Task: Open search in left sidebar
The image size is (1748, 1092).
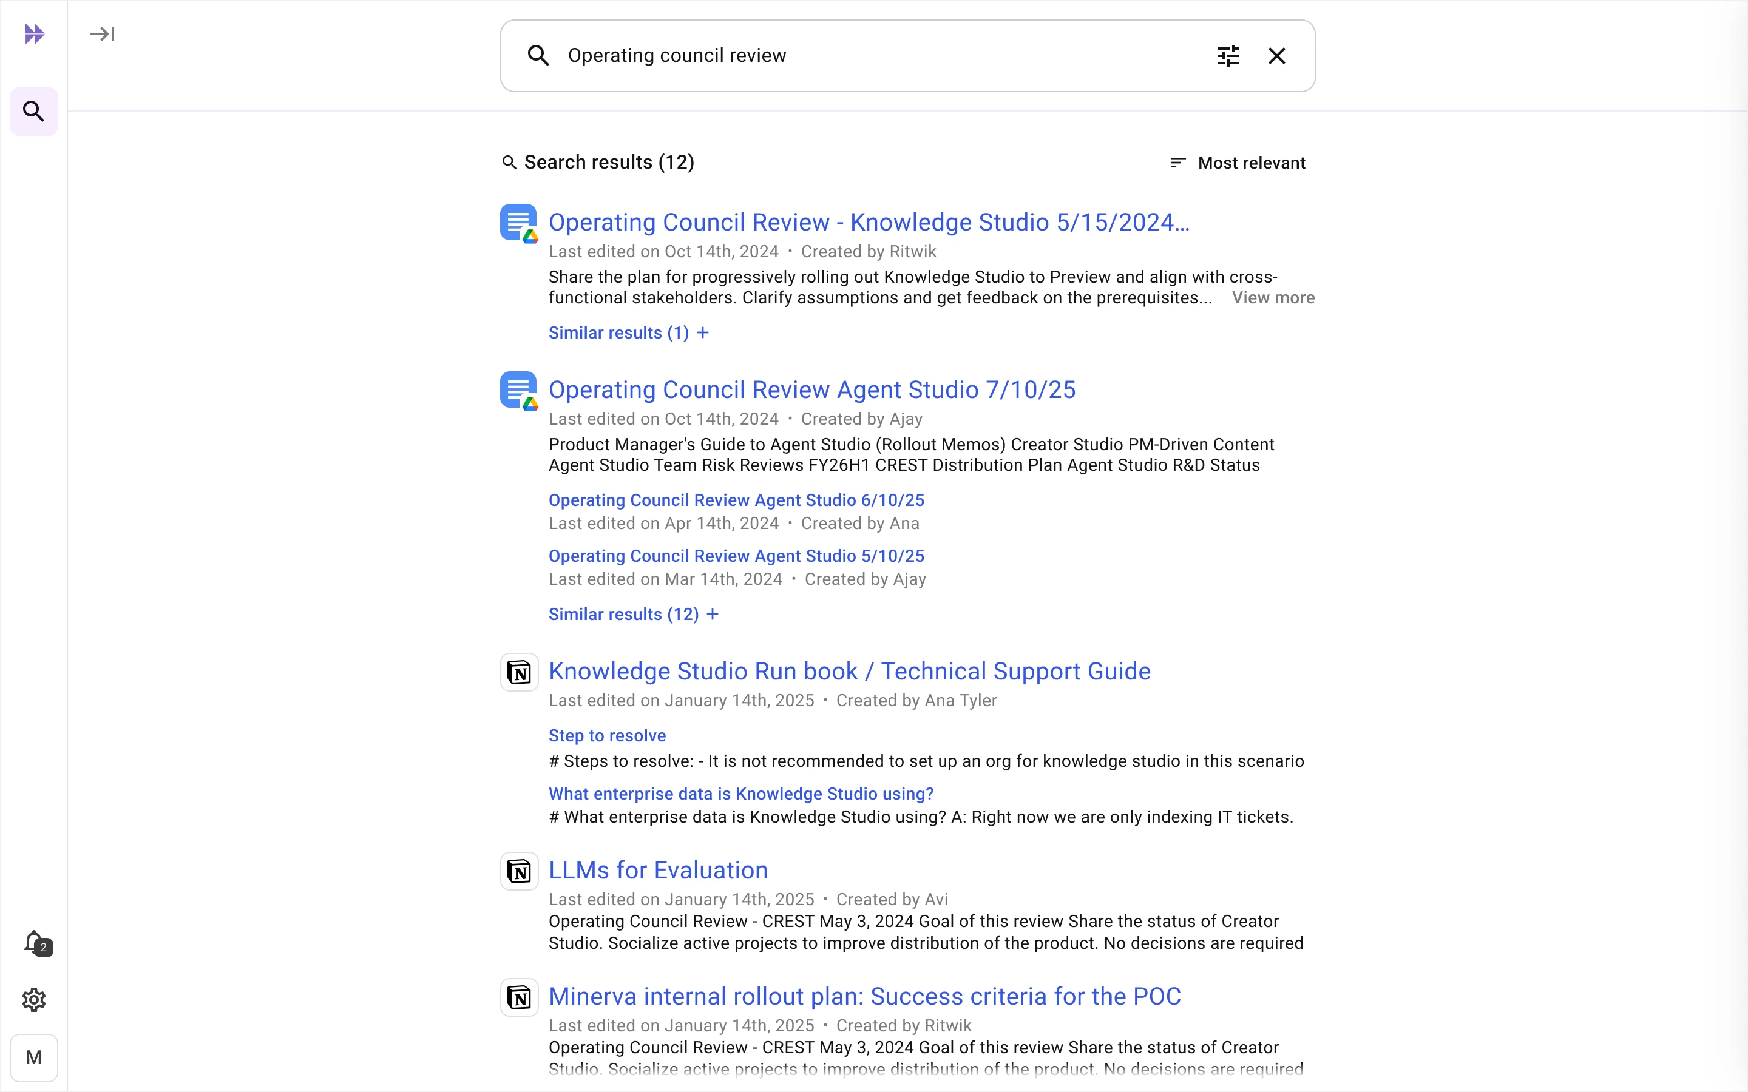Action: [x=34, y=111]
